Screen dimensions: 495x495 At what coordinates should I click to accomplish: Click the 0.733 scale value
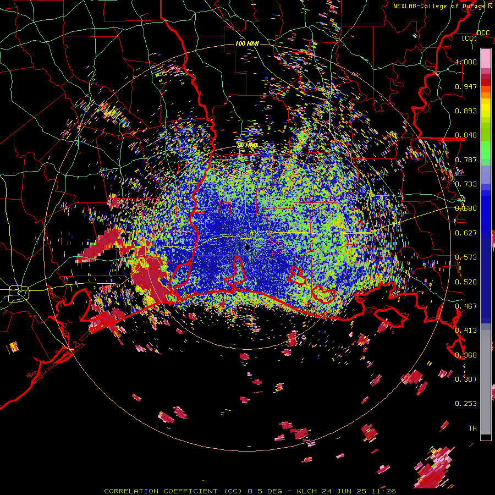466,184
